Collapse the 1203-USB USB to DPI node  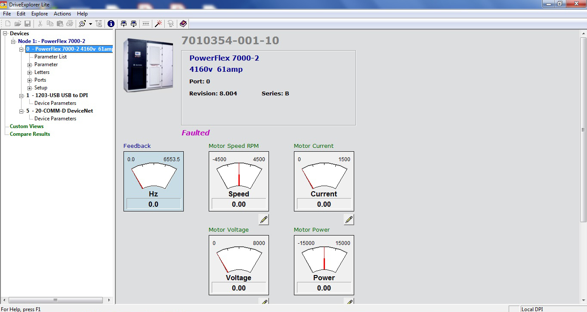tap(22, 96)
